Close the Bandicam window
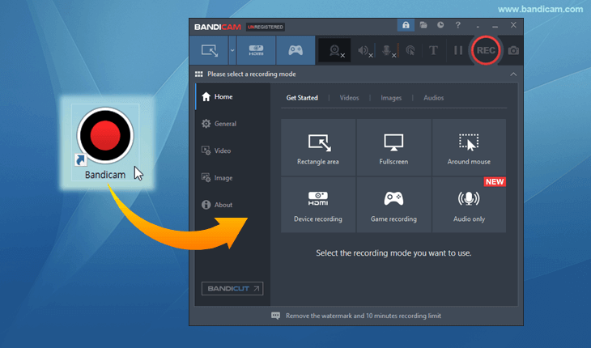Viewport: 591px width, 348px height. [x=513, y=25]
